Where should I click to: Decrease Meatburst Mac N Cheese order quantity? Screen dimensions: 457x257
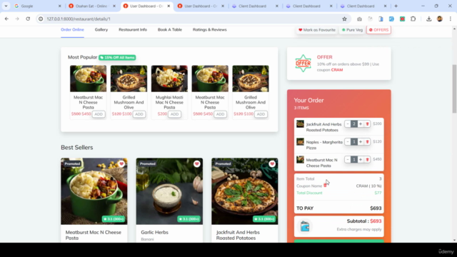coord(348,159)
